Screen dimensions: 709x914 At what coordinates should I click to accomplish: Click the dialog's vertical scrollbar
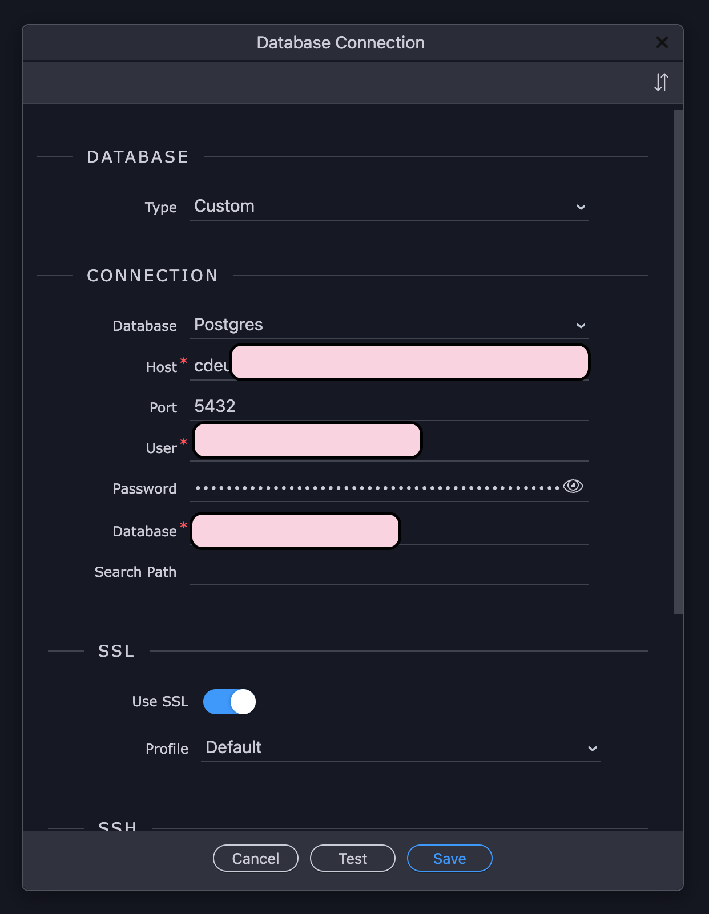[678, 362]
